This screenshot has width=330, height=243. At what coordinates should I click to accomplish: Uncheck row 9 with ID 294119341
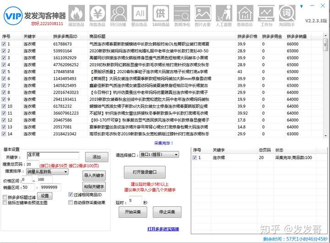pyautogui.click(x=4, y=99)
